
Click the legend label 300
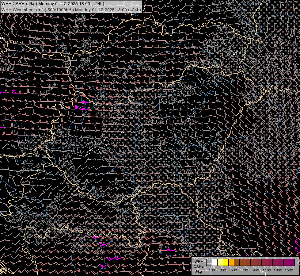223,270
